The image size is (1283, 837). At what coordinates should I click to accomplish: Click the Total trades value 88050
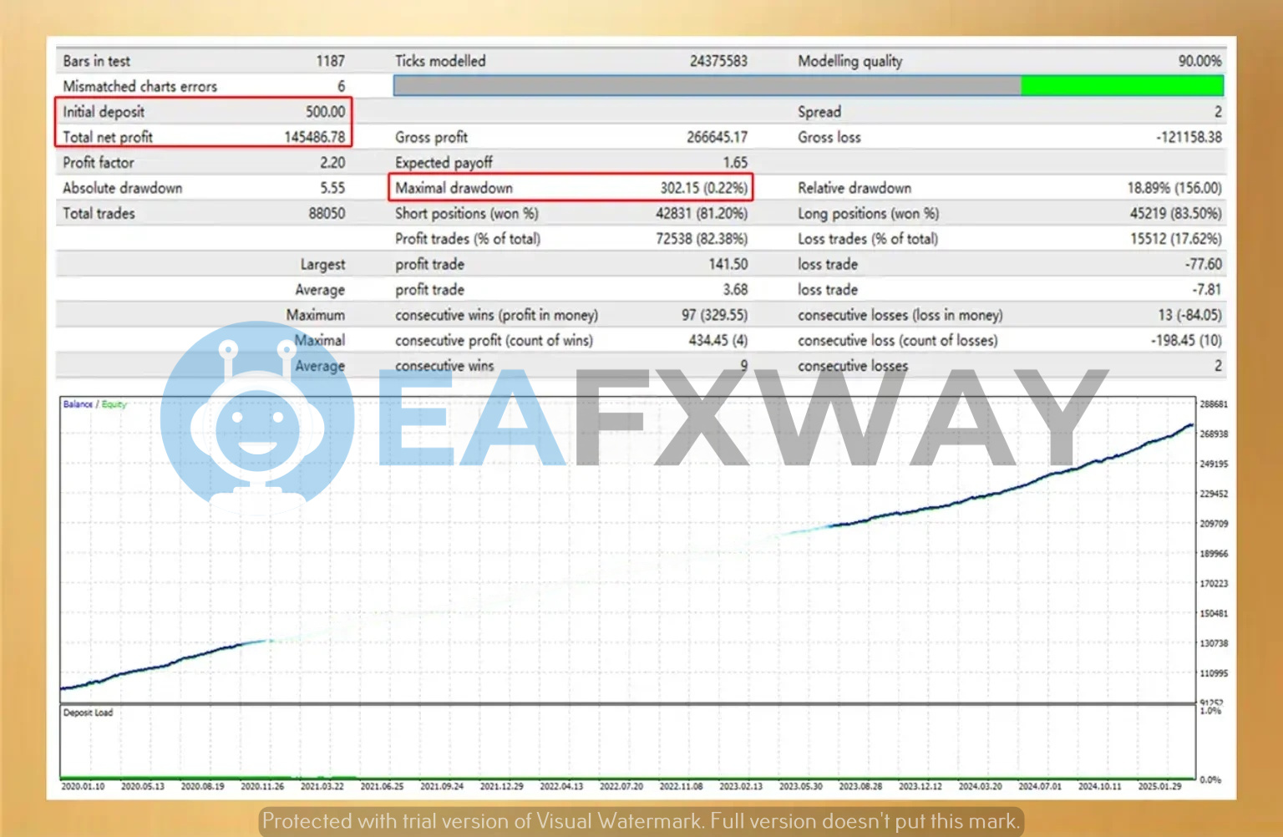[x=327, y=214]
